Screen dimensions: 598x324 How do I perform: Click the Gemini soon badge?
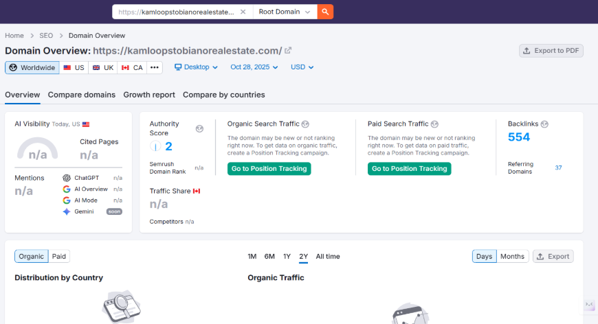(114, 211)
